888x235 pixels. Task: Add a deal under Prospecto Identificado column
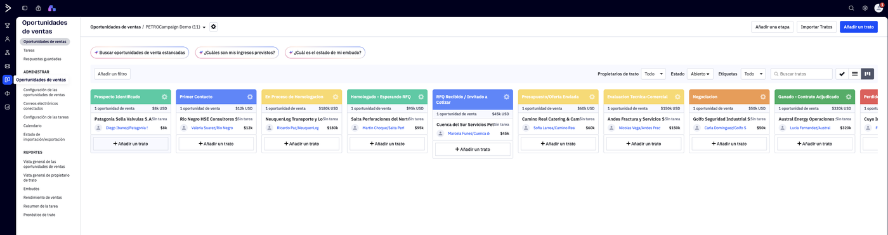[x=131, y=144]
